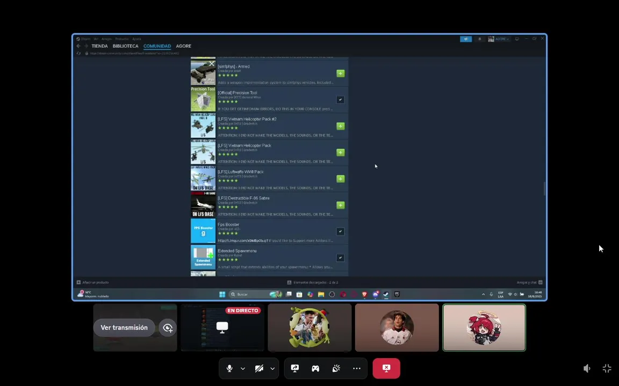Reload the Steam page with refresh icon
Screen dimensions: 619x386
tap(78, 53)
